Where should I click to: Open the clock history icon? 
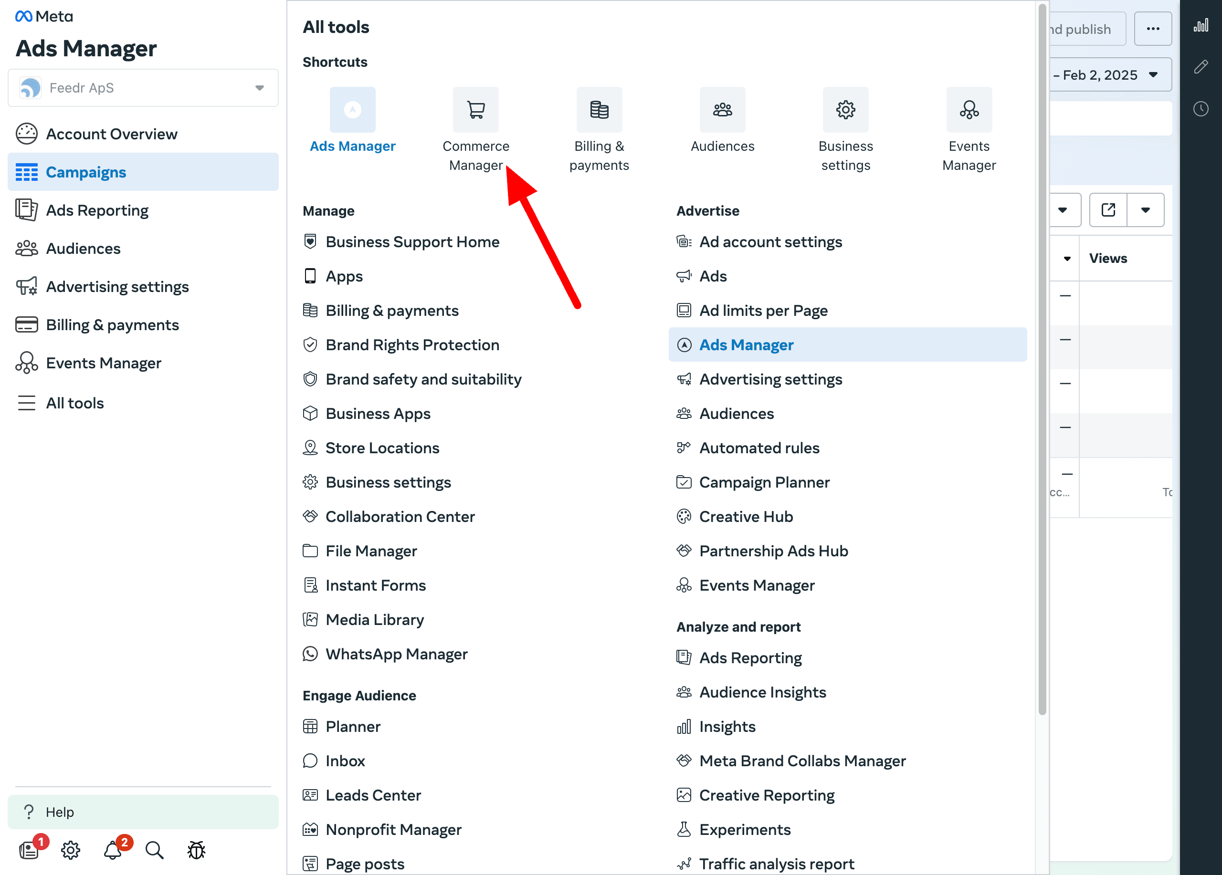click(x=1201, y=109)
